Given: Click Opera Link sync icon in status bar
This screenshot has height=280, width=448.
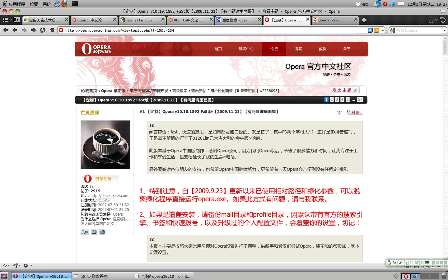Looking at the screenshot, I should pyautogui.click(x=5, y=265).
